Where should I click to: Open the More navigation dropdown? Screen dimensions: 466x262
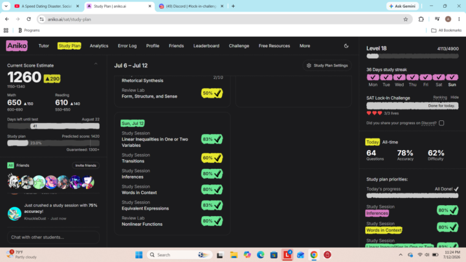click(x=305, y=46)
